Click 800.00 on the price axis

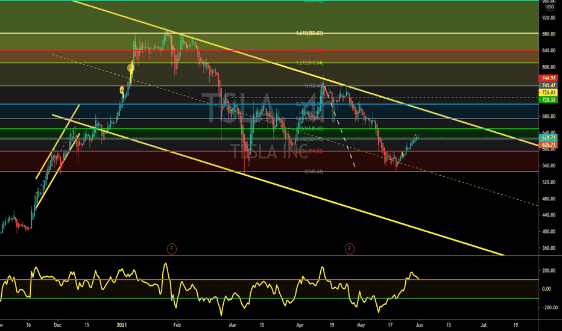549,67
